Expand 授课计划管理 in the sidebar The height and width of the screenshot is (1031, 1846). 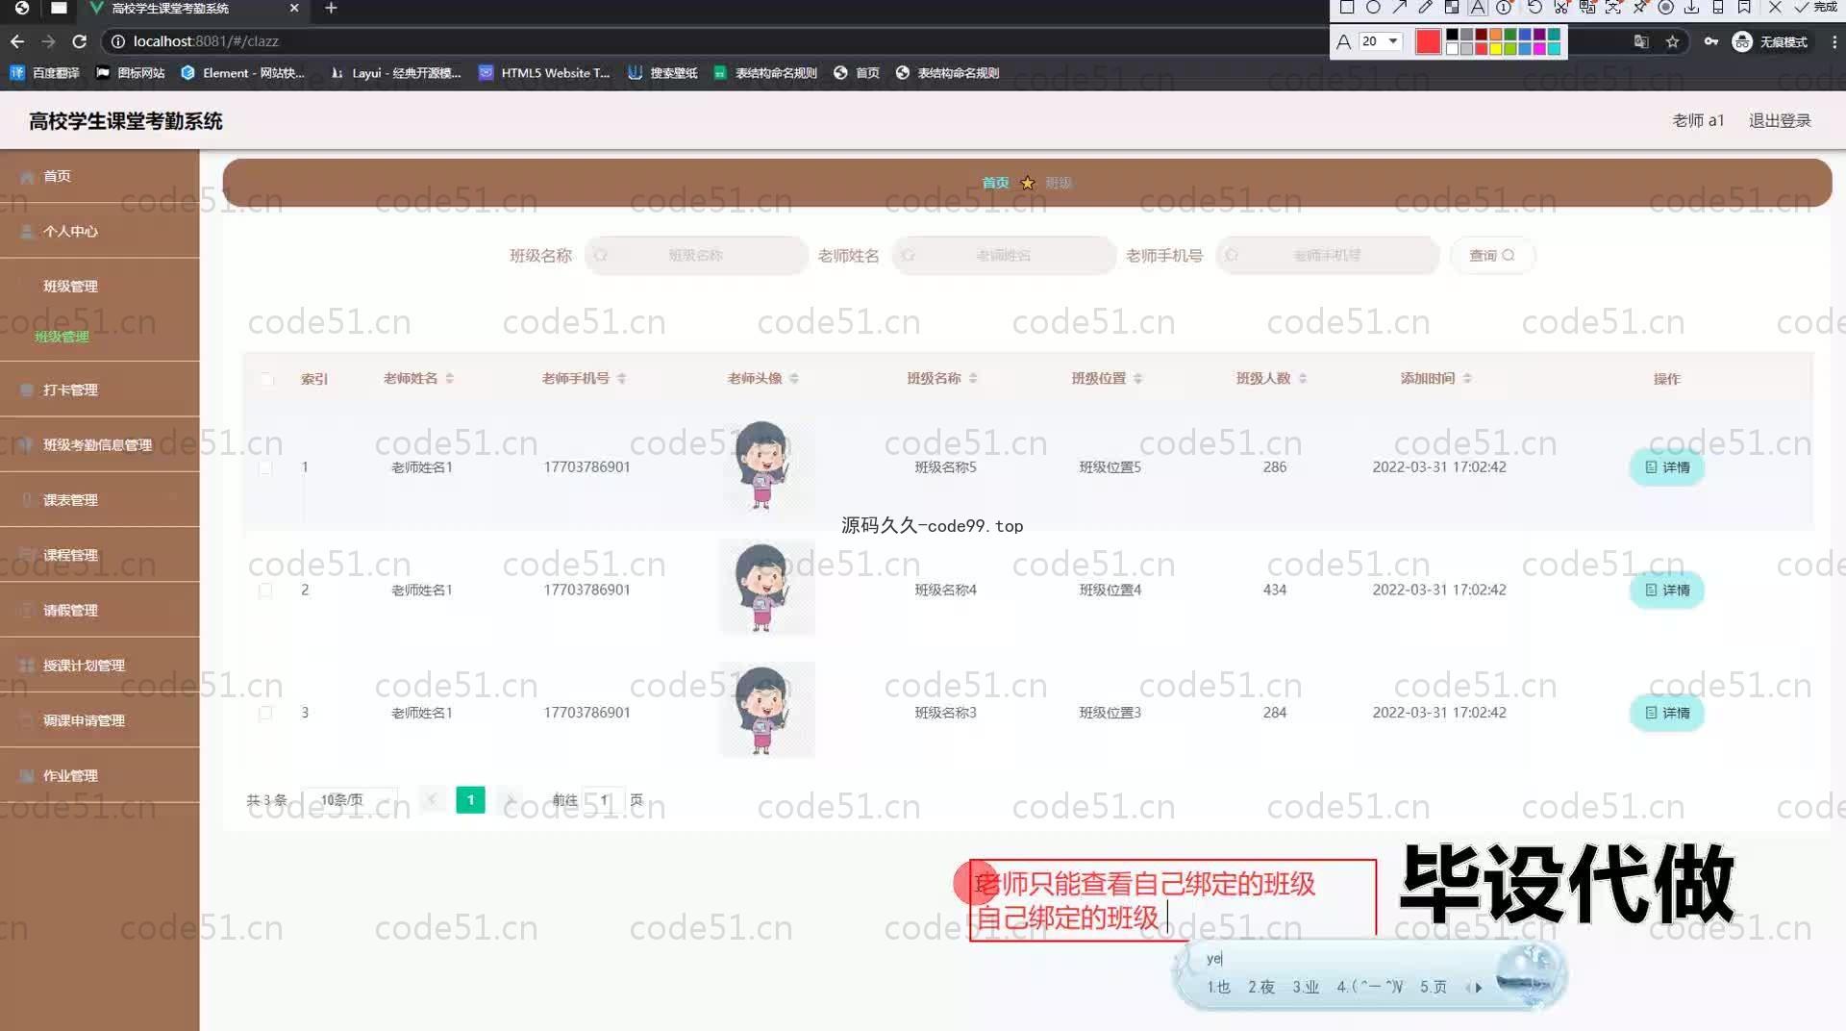click(100, 665)
